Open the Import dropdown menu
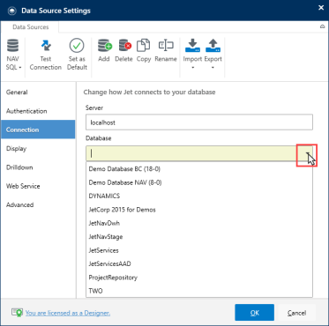 [x=192, y=55]
